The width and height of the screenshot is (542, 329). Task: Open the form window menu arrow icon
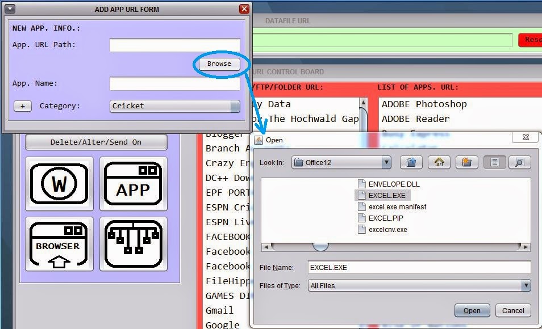pyautogui.click(x=10, y=9)
